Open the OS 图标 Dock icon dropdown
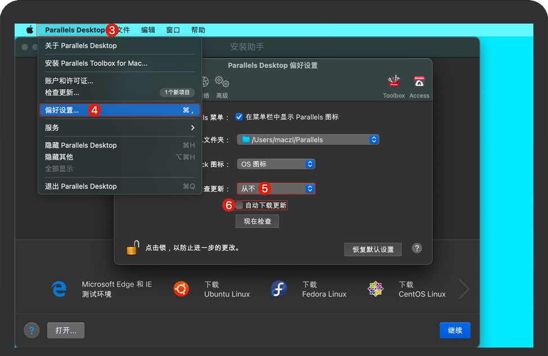Screen dimensions: 548x356 pyautogui.click(x=276, y=164)
